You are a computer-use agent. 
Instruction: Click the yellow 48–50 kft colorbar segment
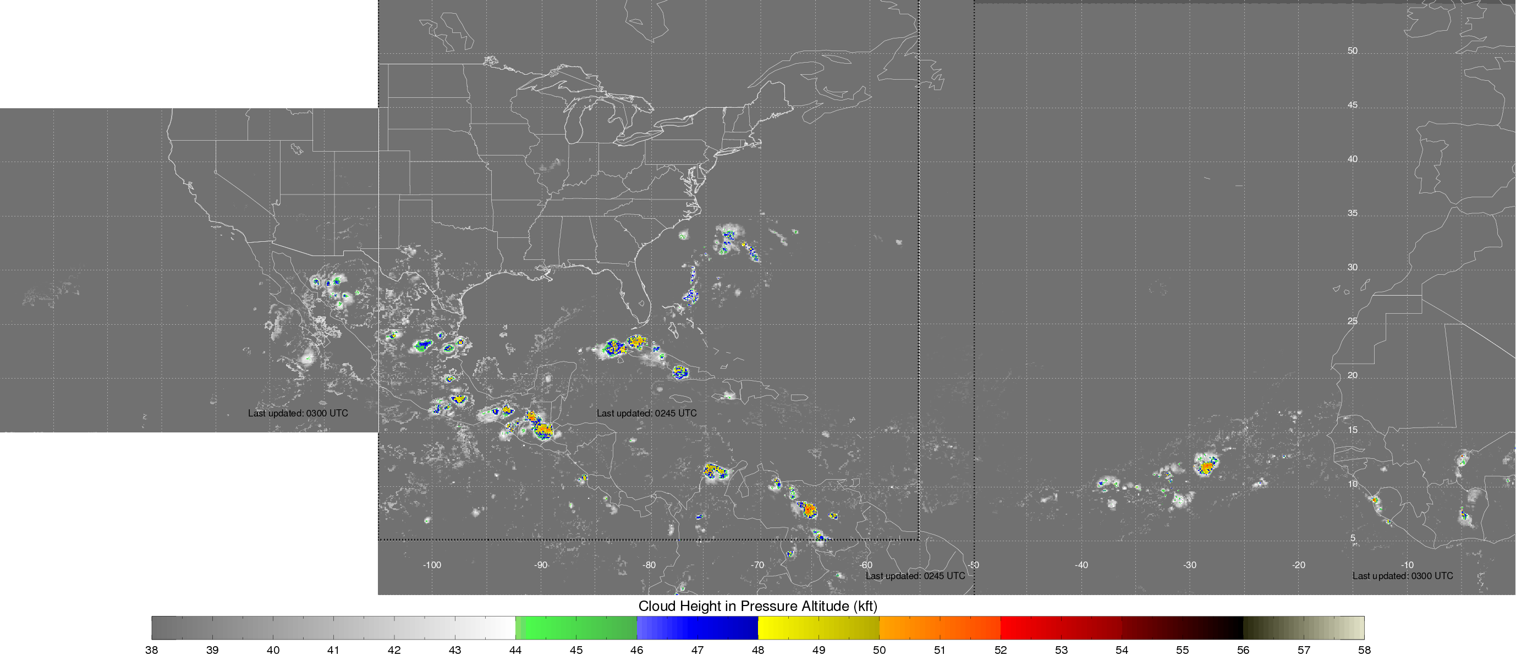click(818, 627)
